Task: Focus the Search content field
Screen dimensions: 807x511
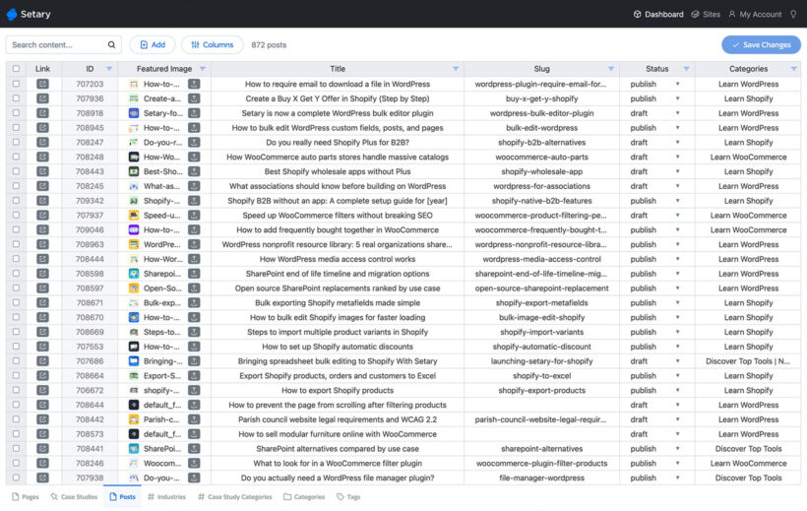Action: click(x=63, y=45)
